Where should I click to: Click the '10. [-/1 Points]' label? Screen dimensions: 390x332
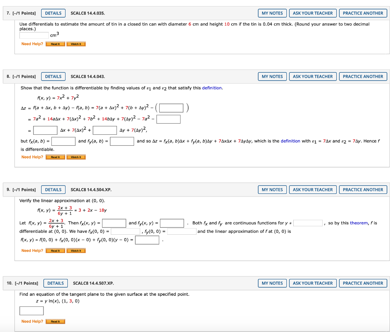[x=22, y=283]
